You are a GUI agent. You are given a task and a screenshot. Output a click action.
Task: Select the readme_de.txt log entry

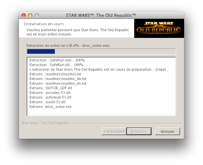click(58, 79)
